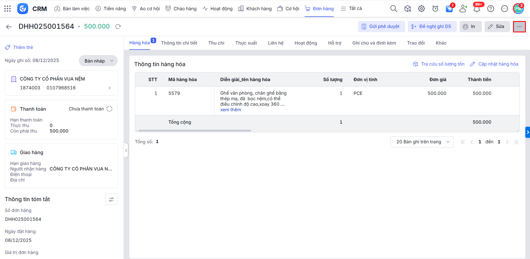Open the apps grid launcher
Image resolution: width=530 pixels, height=259 pixels.
tap(7, 9)
